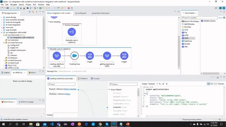Collapse the ssc-integration-with-mule4 project
This screenshot has height=127, width=226.
tap(1, 32)
